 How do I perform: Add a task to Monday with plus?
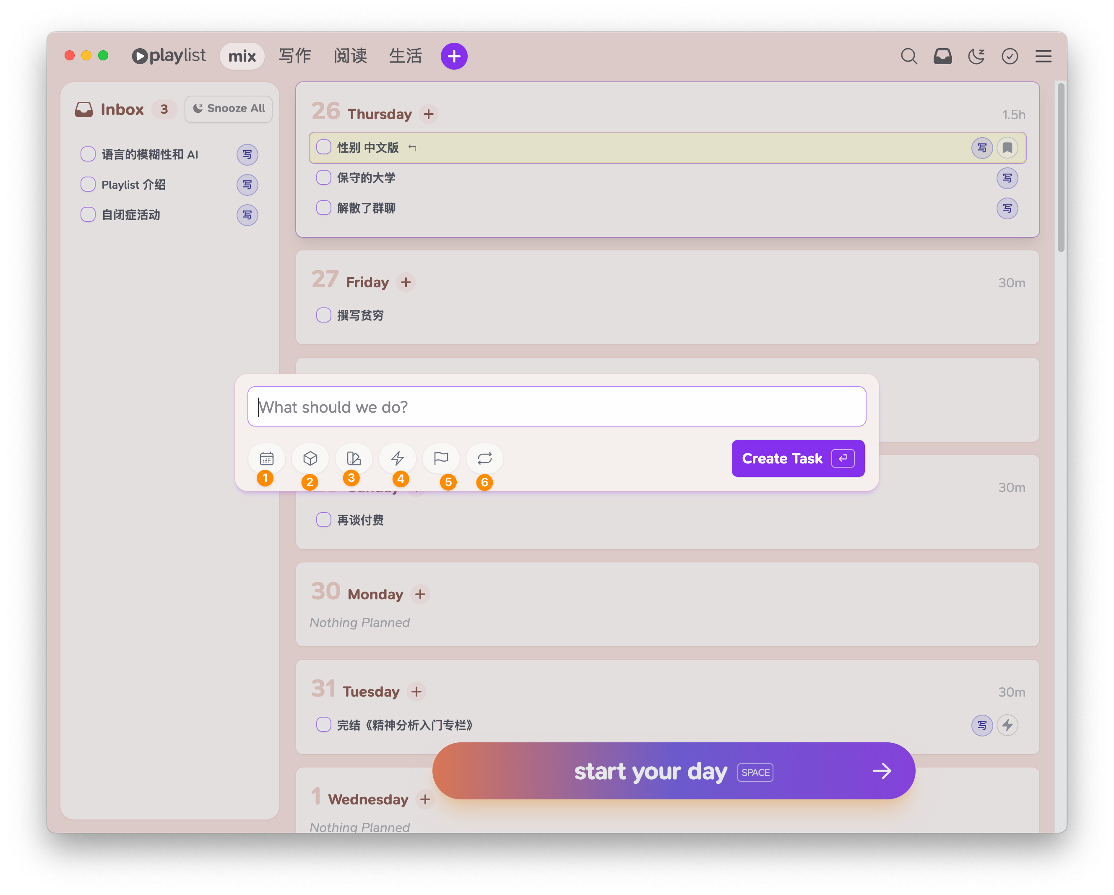pos(420,594)
